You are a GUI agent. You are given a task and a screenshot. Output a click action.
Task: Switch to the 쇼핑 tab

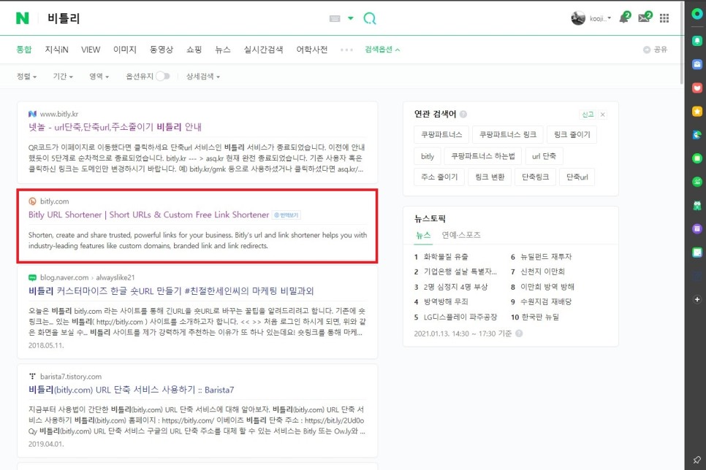[x=194, y=50]
